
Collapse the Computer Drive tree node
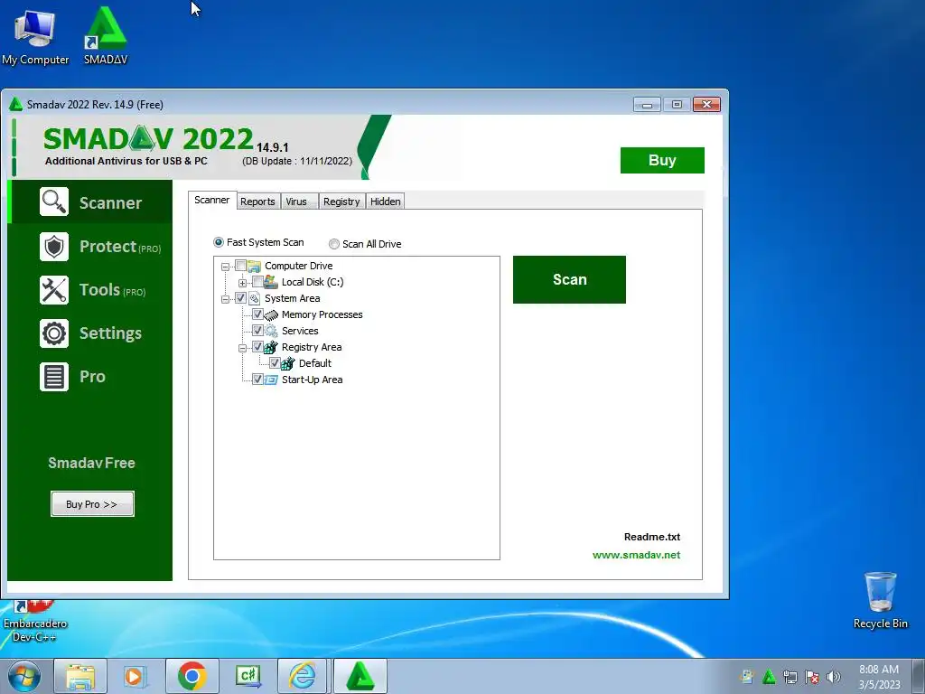click(x=225, y=267)
